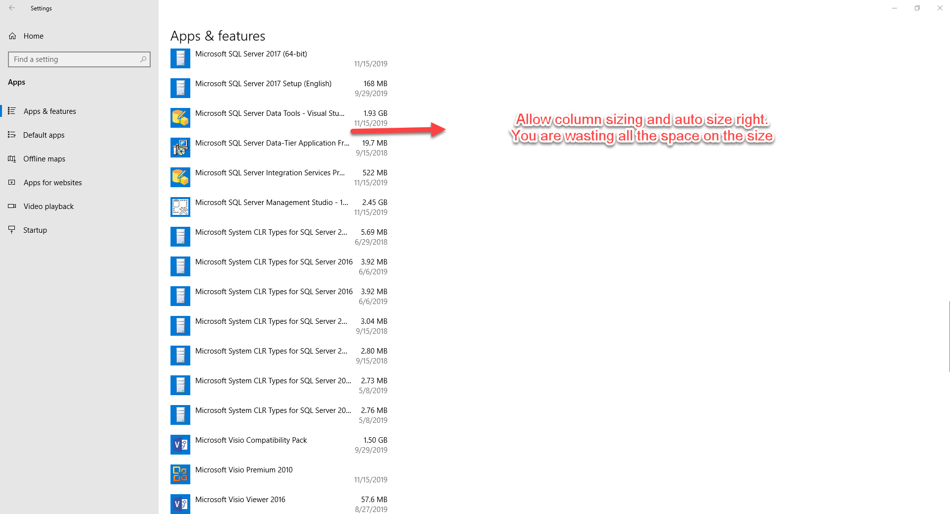Click icon of the 5.69 MB CLR Types app
Image resolution: width=950 pixels, height=514 pixels.
pos(180,237)
